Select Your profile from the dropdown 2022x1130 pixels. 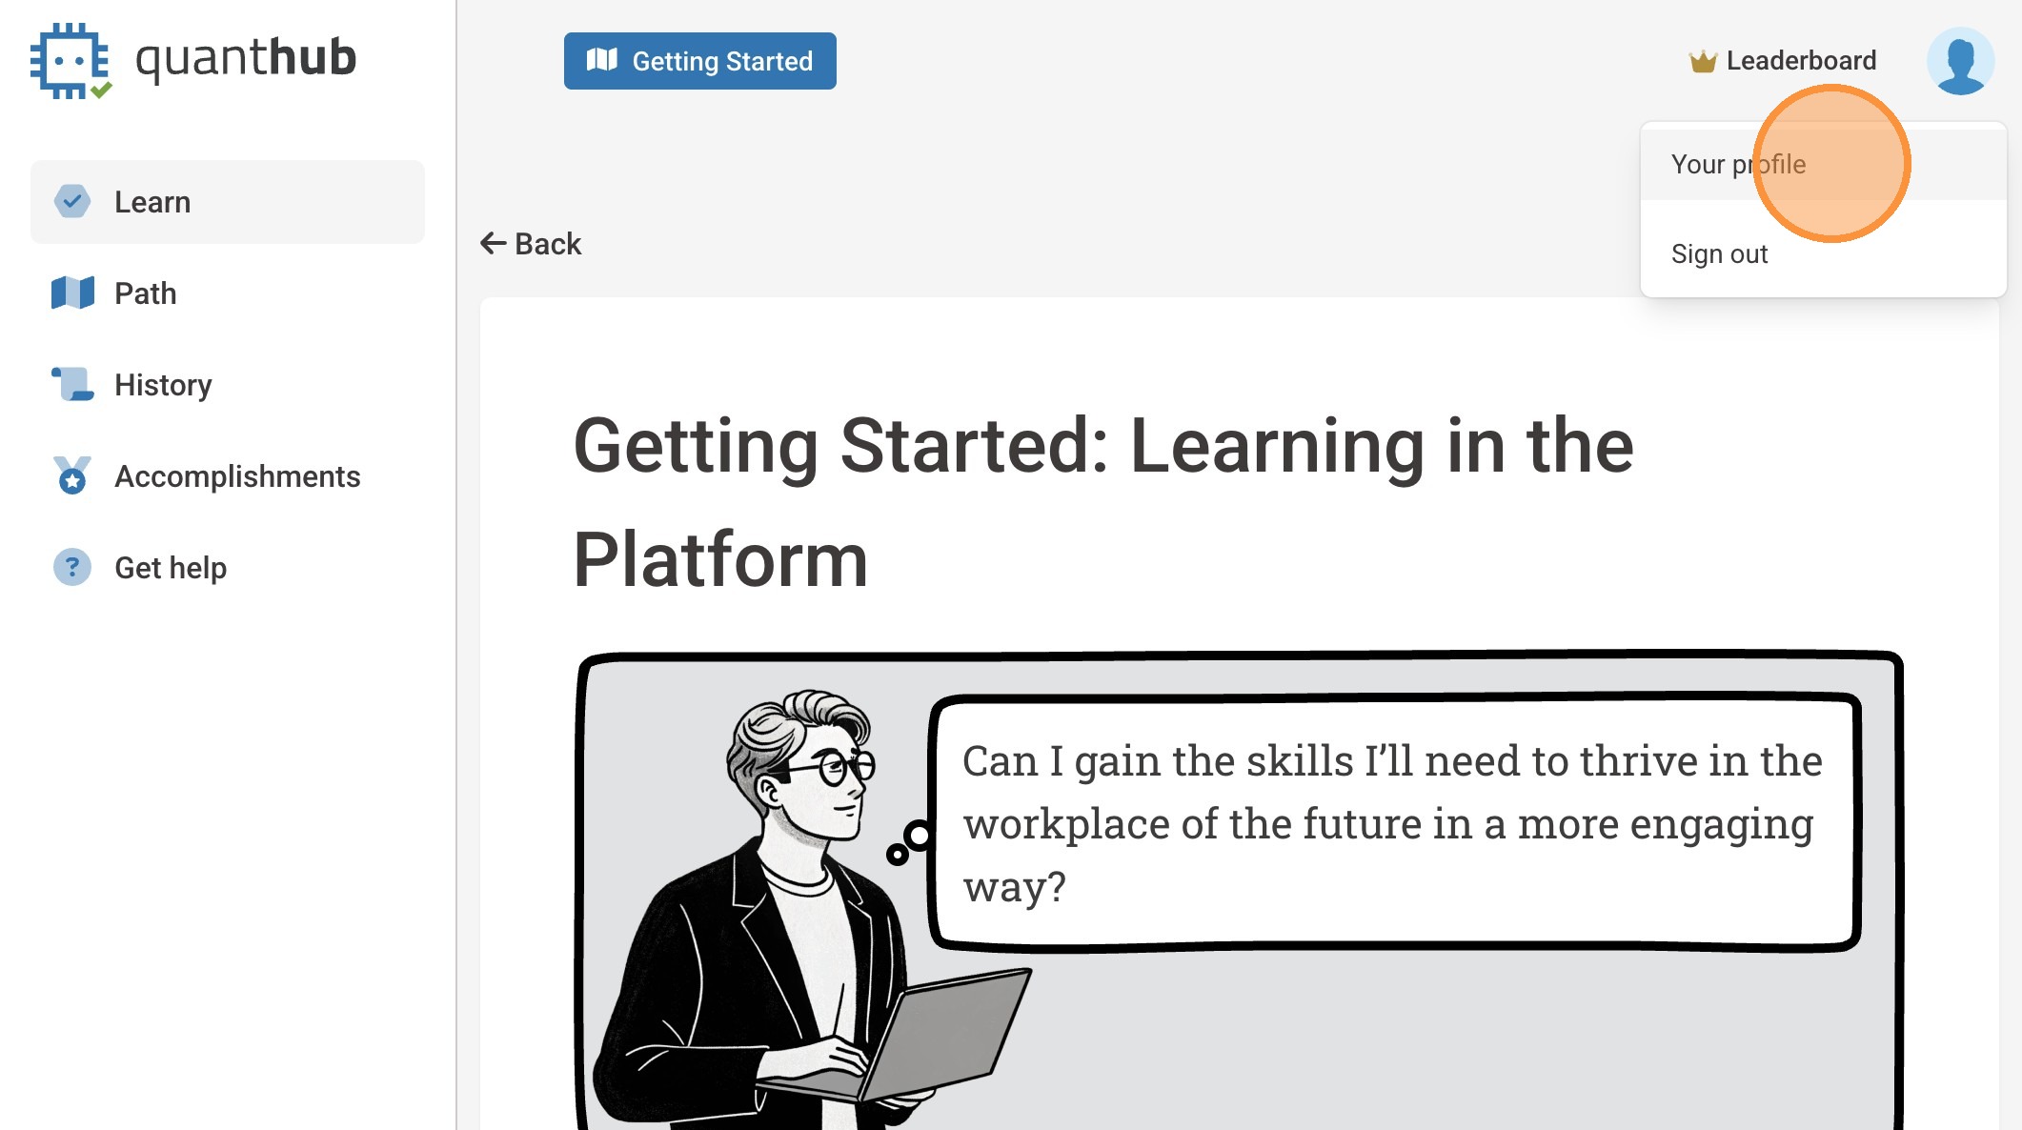1738,164
